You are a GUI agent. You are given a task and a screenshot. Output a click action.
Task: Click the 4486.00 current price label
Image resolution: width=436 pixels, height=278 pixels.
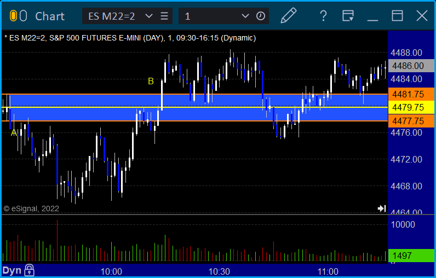411,66
